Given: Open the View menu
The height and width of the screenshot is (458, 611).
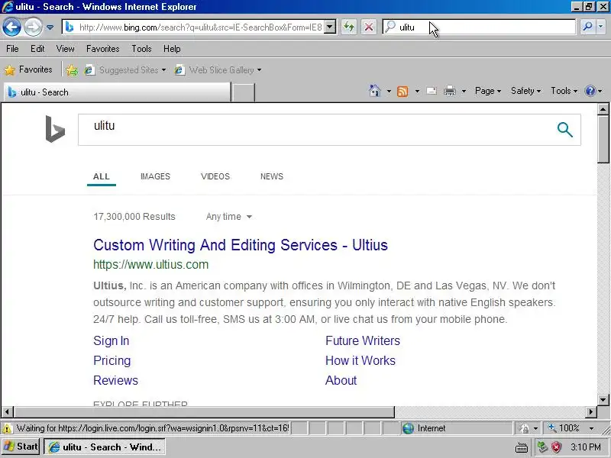Looking at the screenshot, I should (65, 49).
